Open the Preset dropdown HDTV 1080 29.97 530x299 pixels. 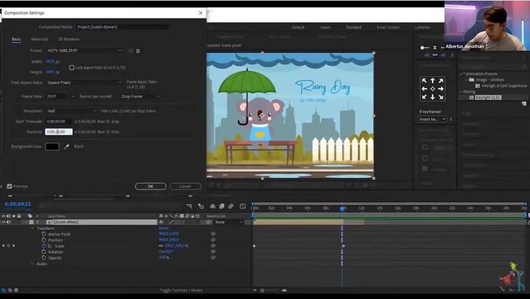(x=83, y=51)
